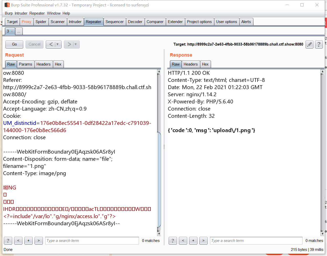Open the Alerts tab
The height and width of the screenshot is (256, 327).
tap(246, 22)
